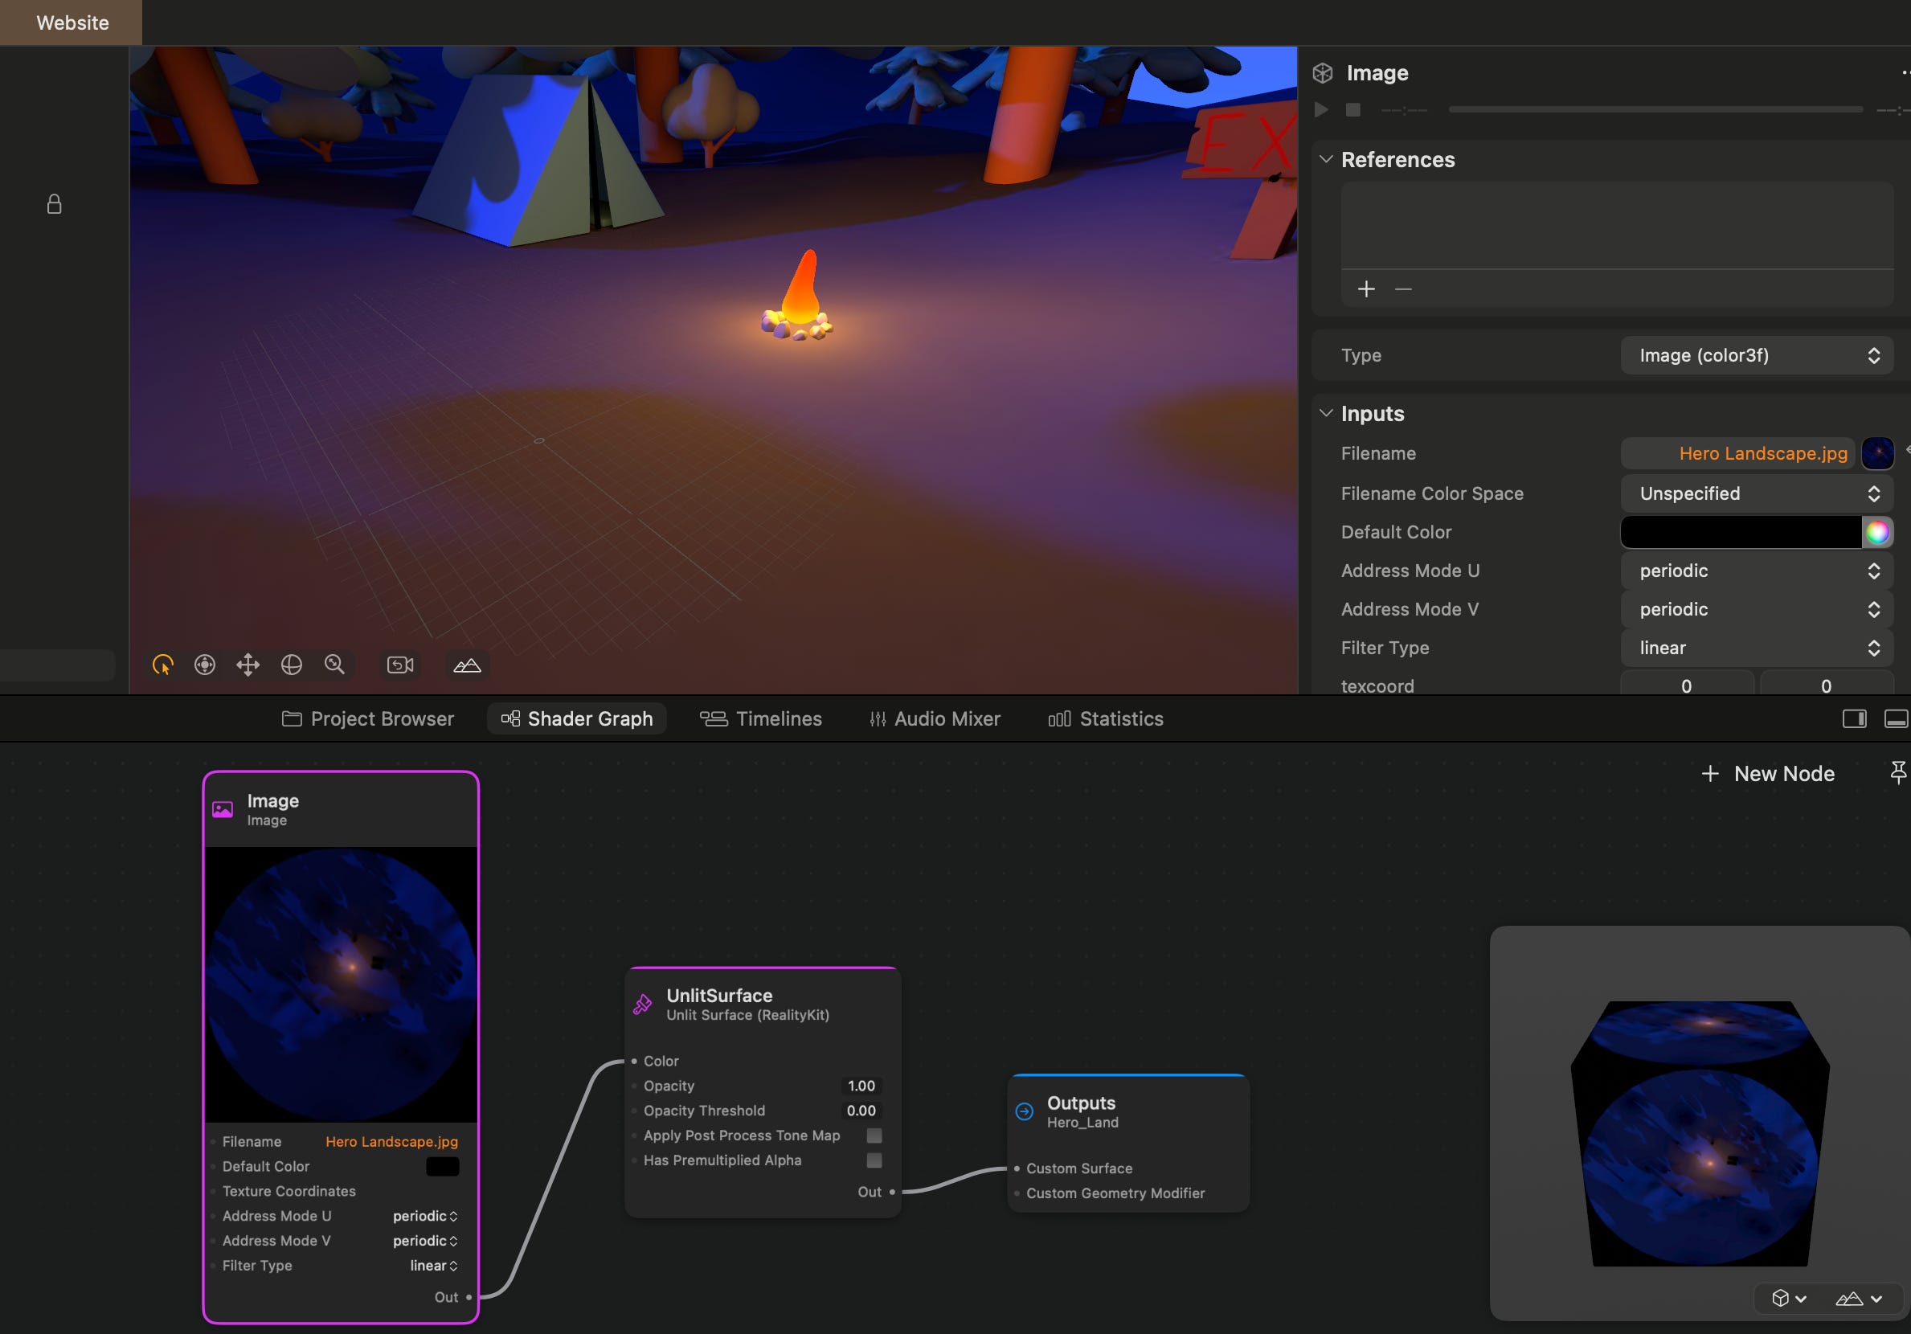Add a reference with the plus button
1911x1334 pixels.
tap(1366, 288)
